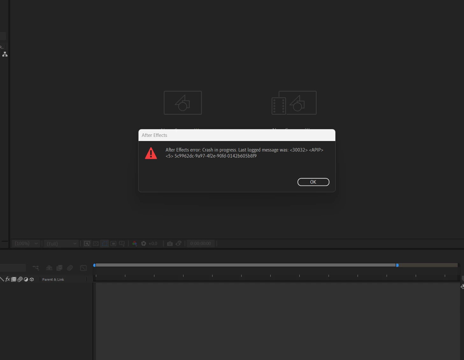Viewport: 464px width, 360px height.
Task: Toggle the Frame Blending filmstrip icon
Action: [59, 268]
